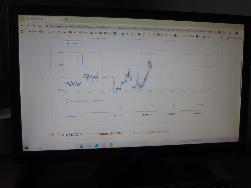Open the browser profile avatar

[x=237, y=33]
